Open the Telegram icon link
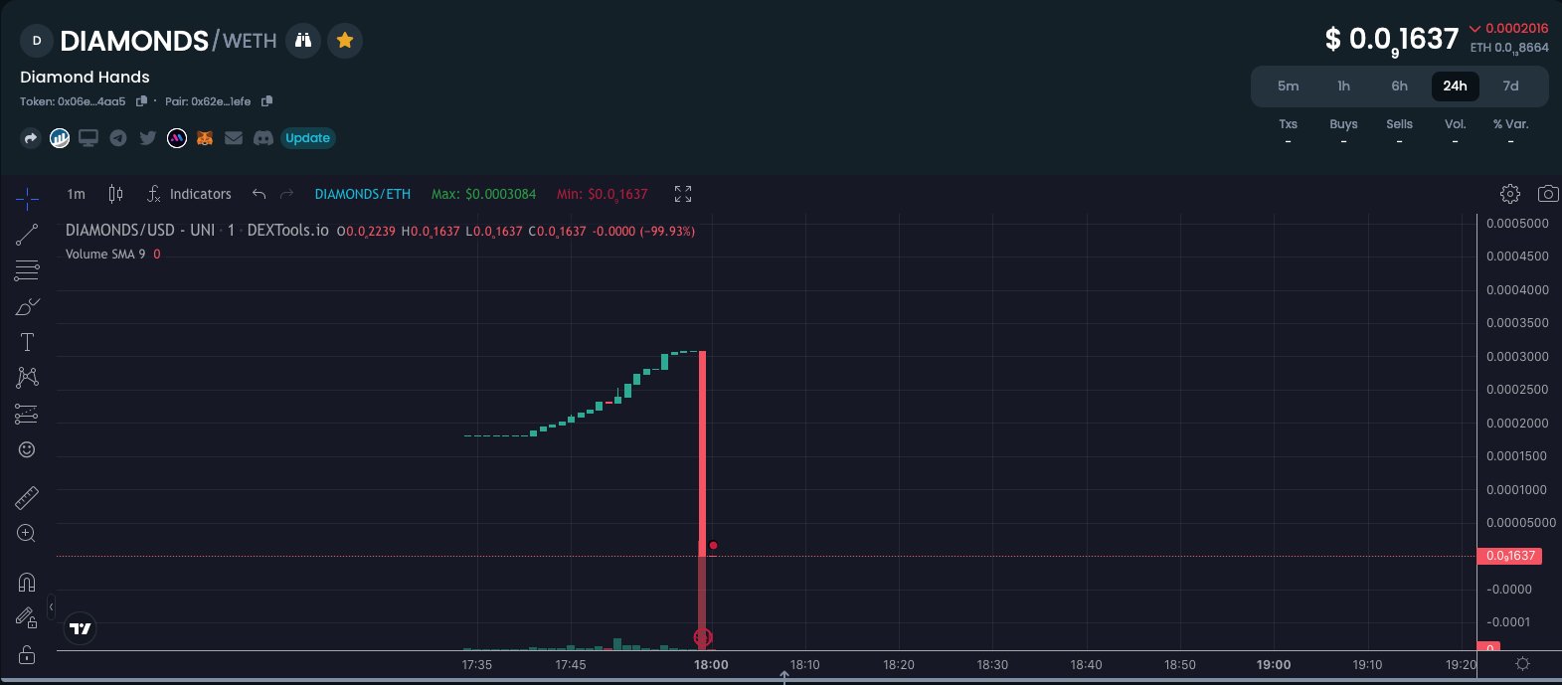 (x=118, y=138)
